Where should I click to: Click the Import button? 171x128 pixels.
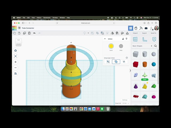point(135,33)
